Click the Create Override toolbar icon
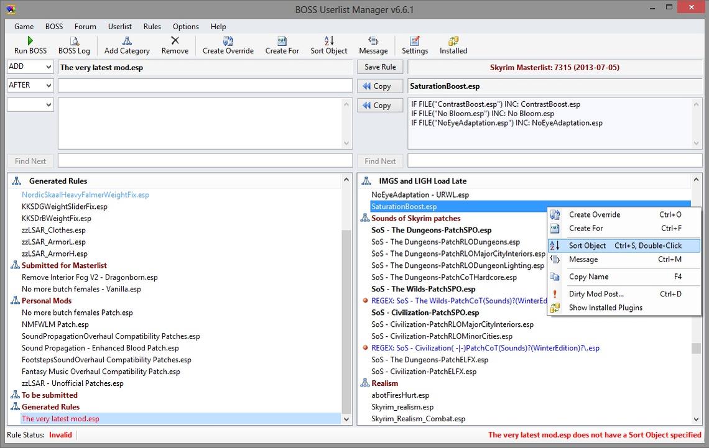The height and width of the screenshot is (448, 709). pos(228,41)
